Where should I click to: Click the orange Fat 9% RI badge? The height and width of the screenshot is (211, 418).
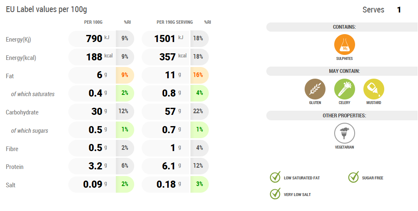(125, 75)
